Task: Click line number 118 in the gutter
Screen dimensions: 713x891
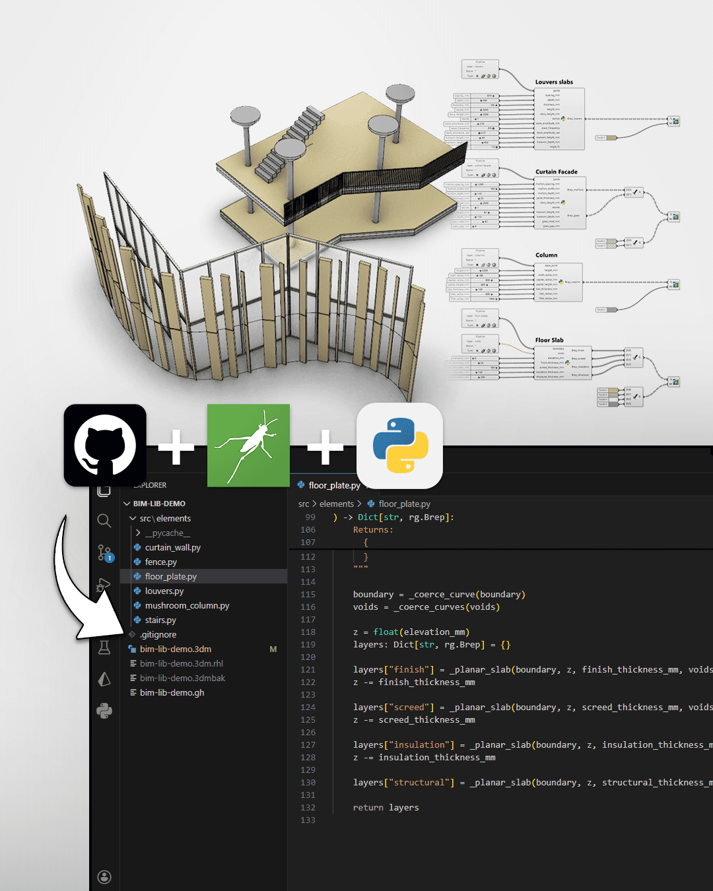Action: [308, 632]
